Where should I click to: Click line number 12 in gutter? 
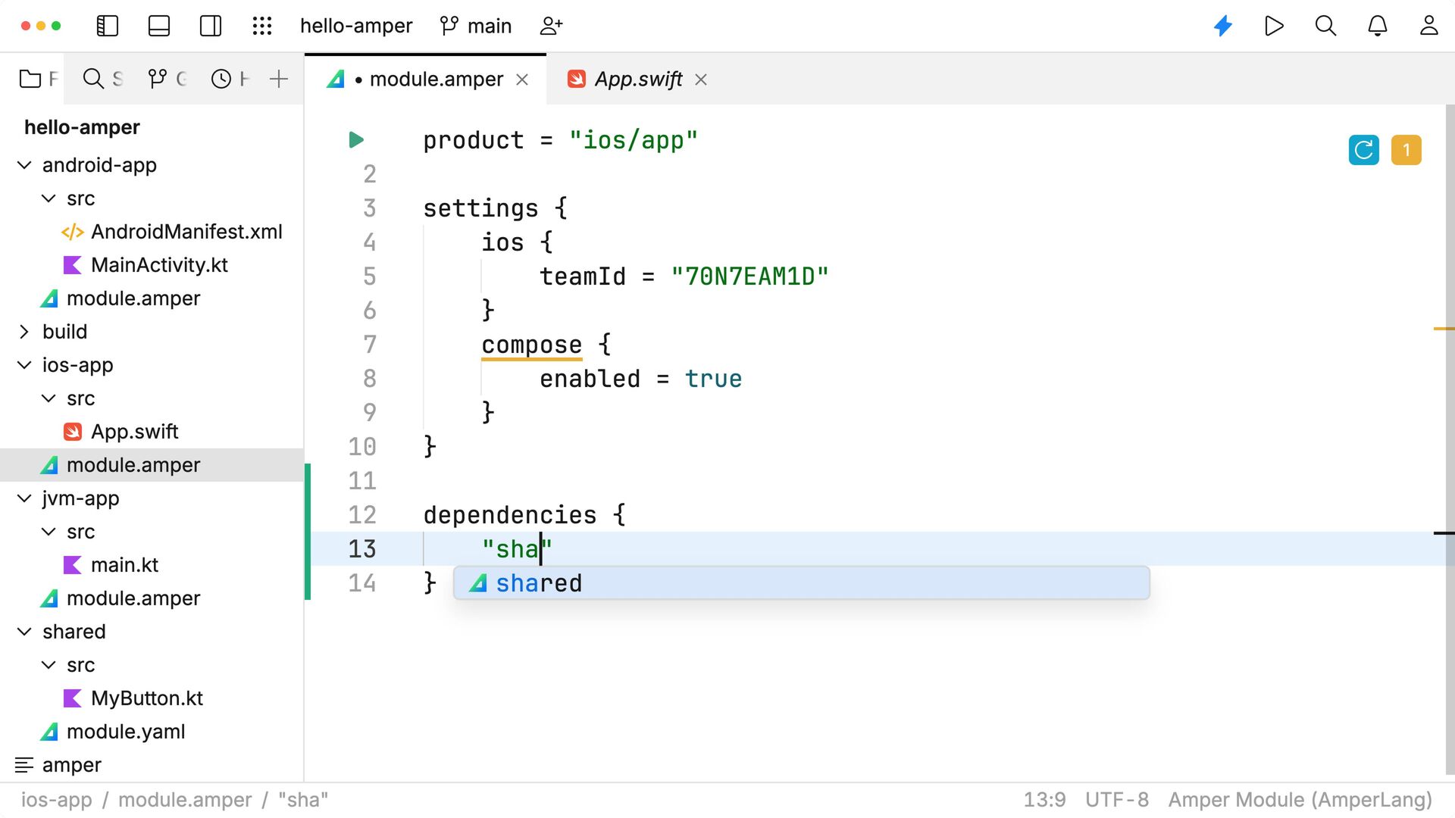[x=362, y=515]
